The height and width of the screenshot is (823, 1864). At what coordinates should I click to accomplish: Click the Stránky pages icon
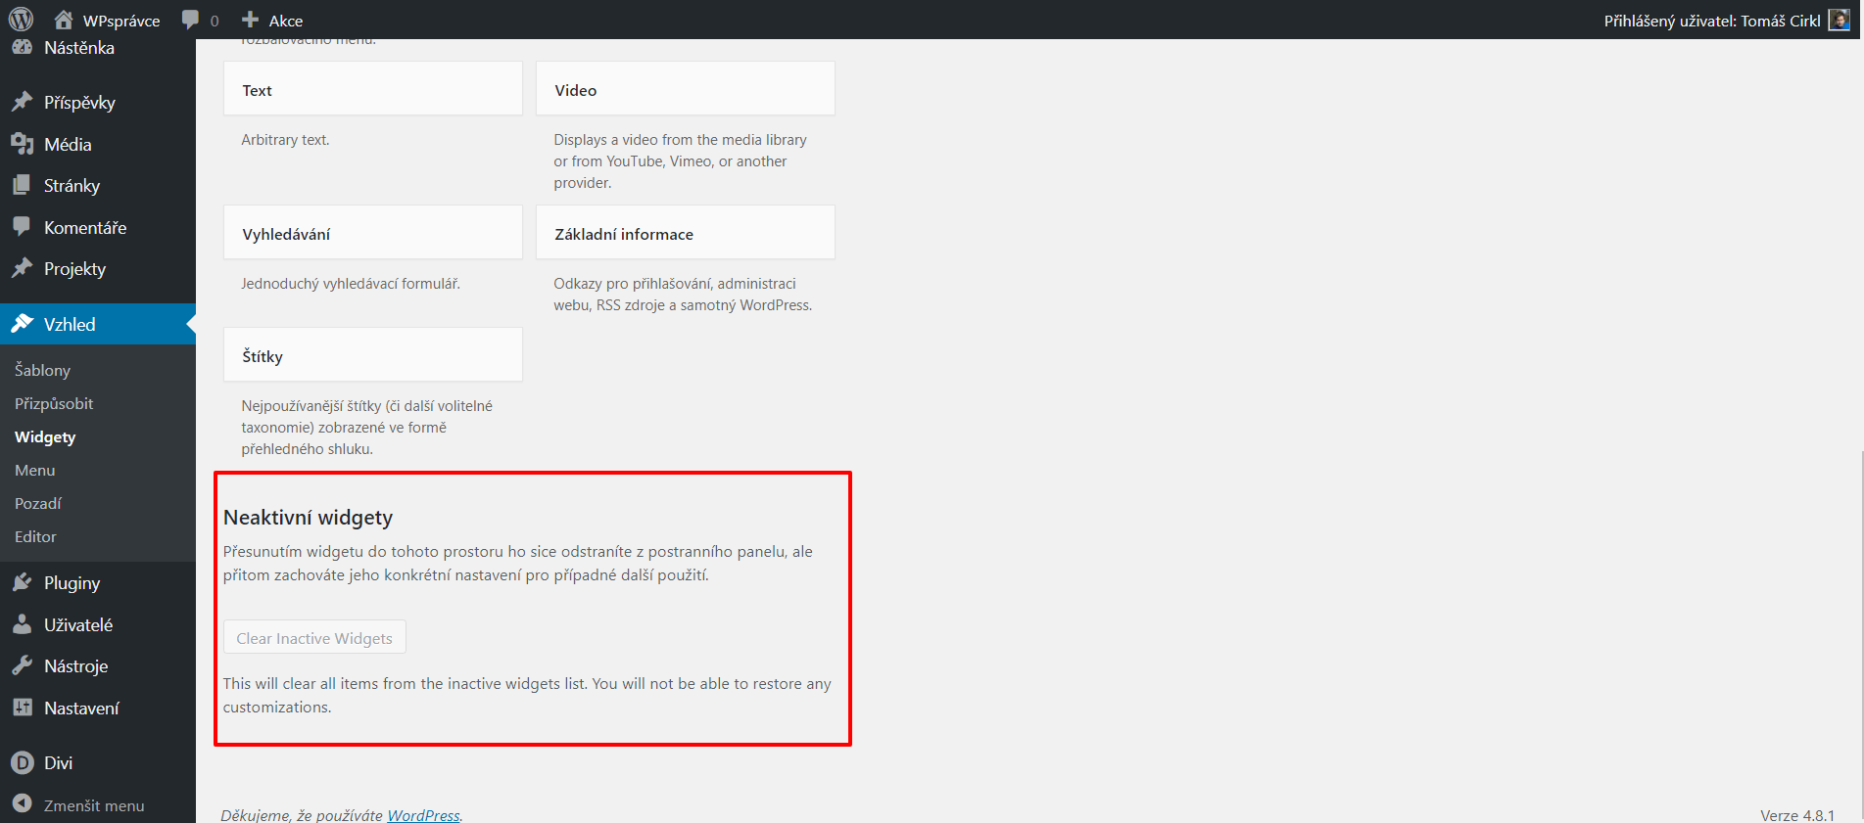[22, 185]
